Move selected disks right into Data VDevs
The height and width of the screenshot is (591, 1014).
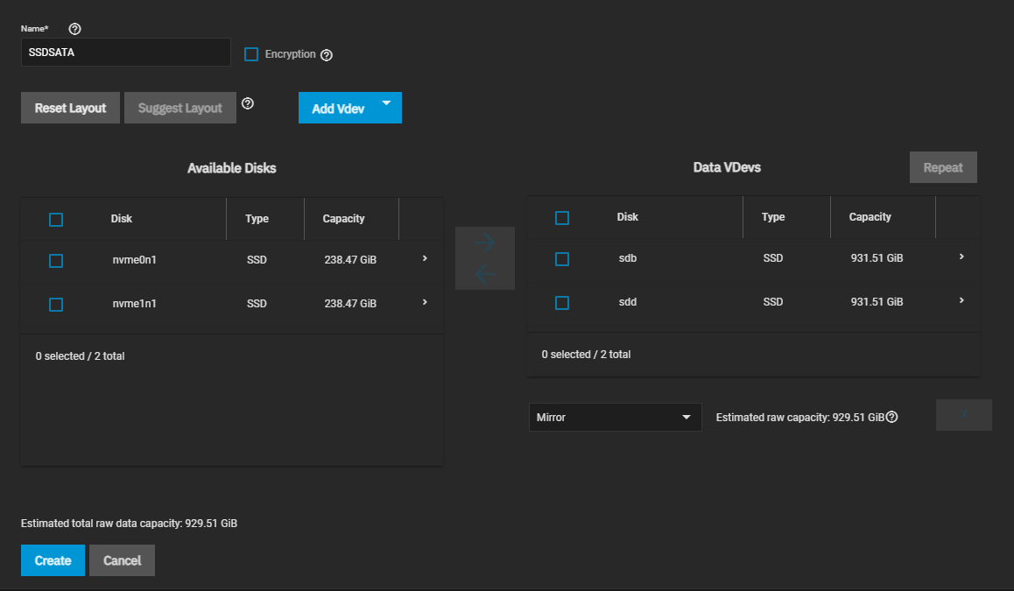click(x=485, y=243)
